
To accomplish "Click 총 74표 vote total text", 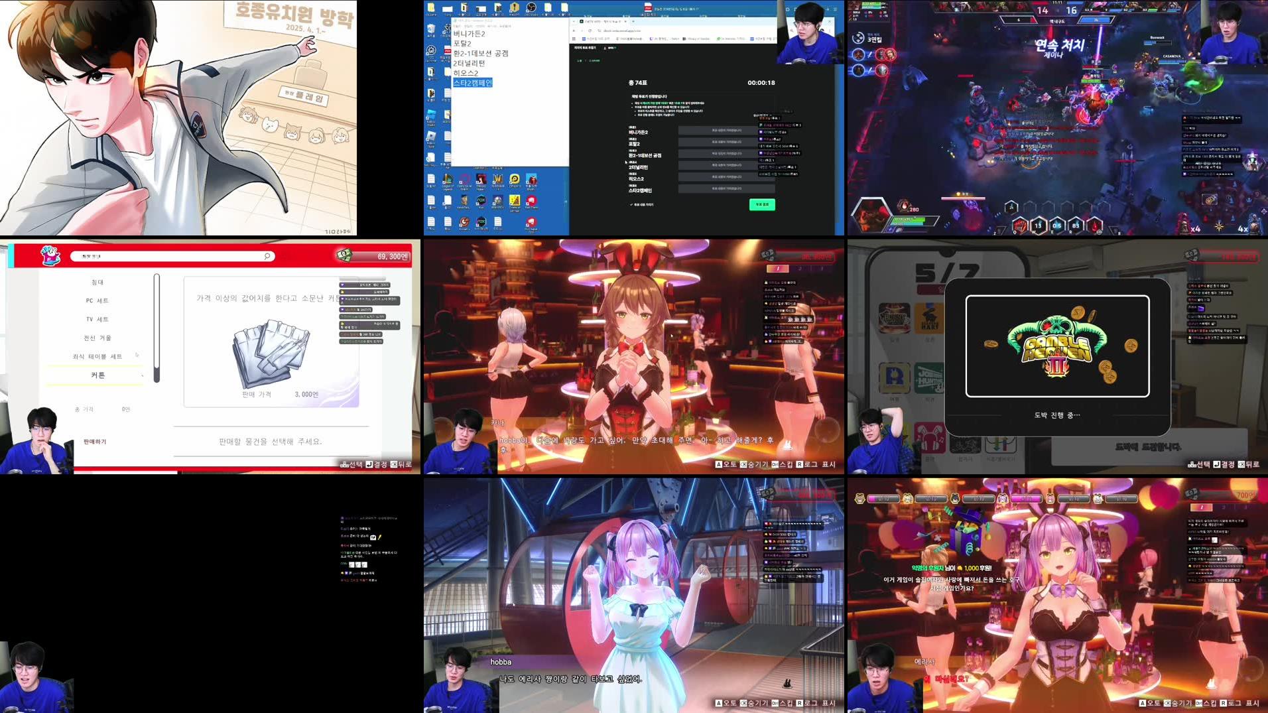I will 637,83.
